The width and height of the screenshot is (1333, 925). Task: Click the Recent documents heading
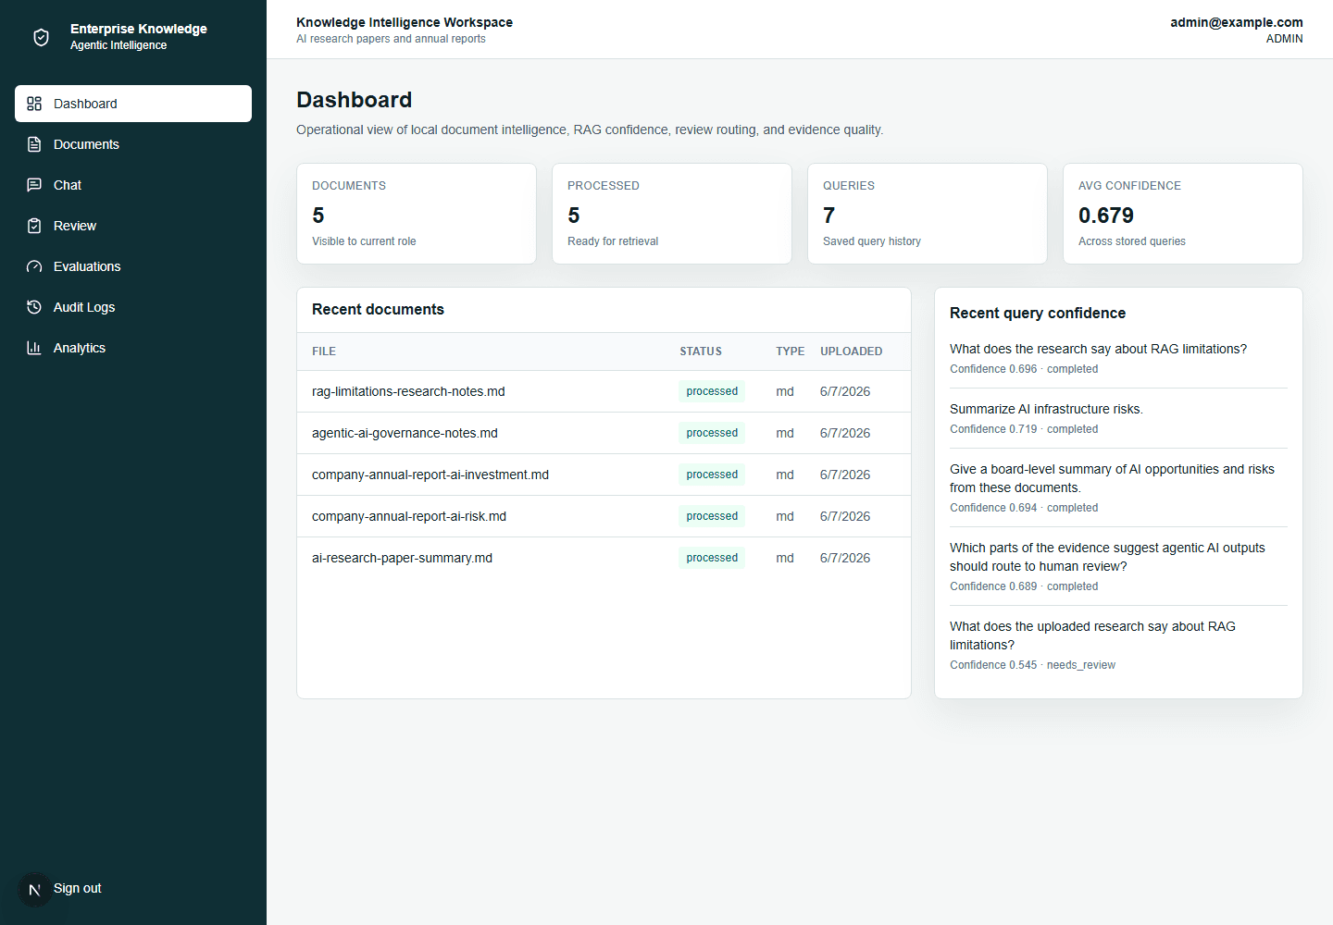click(x=378, y=309)
